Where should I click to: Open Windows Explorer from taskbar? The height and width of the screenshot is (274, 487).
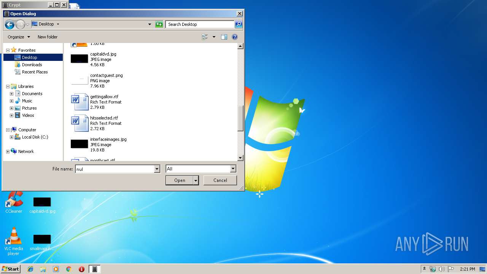(43, 269)
